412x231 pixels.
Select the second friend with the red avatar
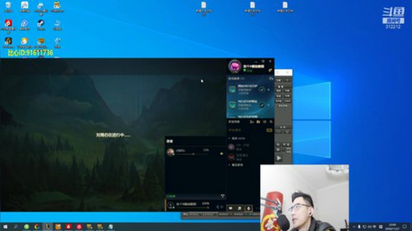249,157
